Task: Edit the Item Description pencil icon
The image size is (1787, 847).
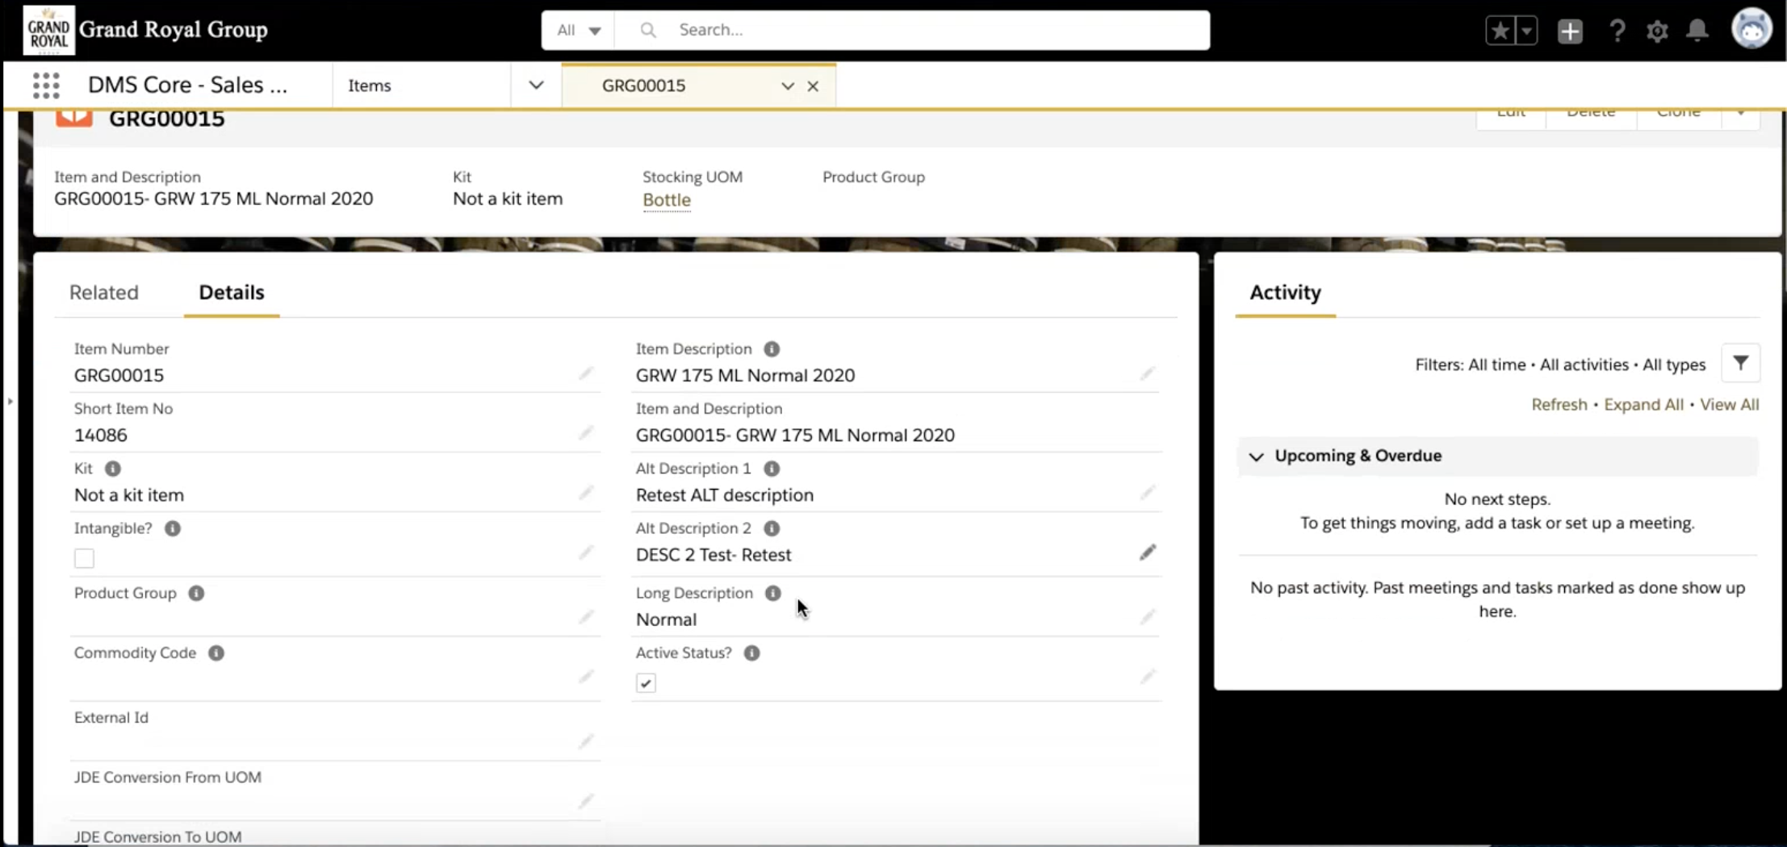Action: click(x=1147, y=373)
